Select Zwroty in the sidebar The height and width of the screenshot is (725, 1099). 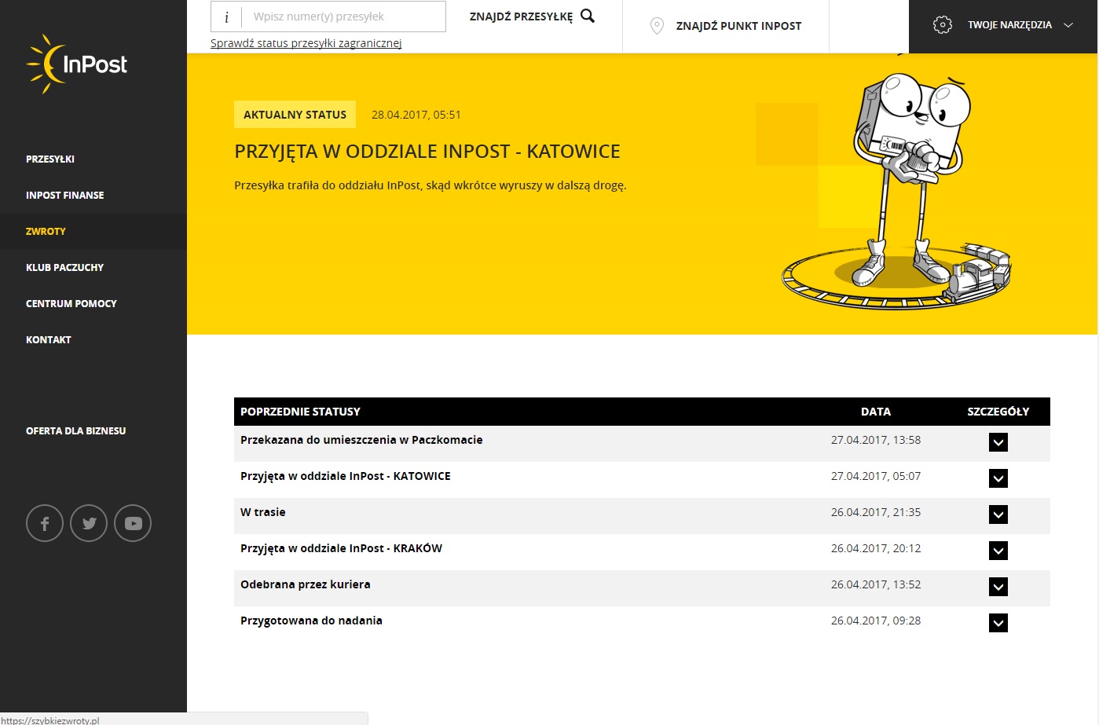[46, 232]
